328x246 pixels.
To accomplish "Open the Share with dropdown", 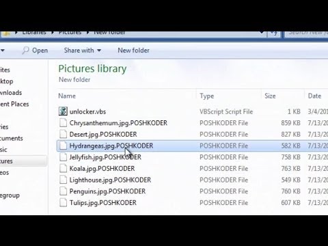I will pos(83,51).
